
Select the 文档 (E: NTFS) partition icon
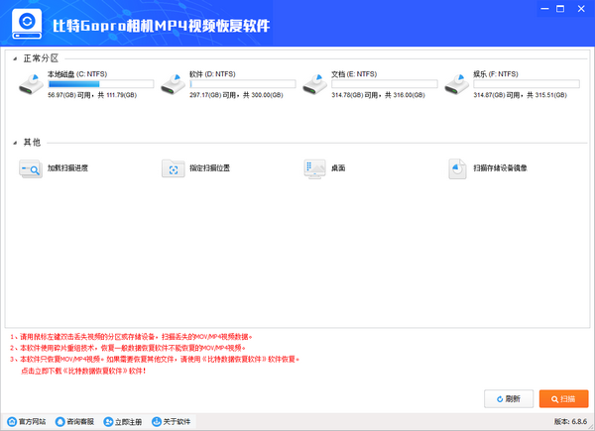[315, 84]
